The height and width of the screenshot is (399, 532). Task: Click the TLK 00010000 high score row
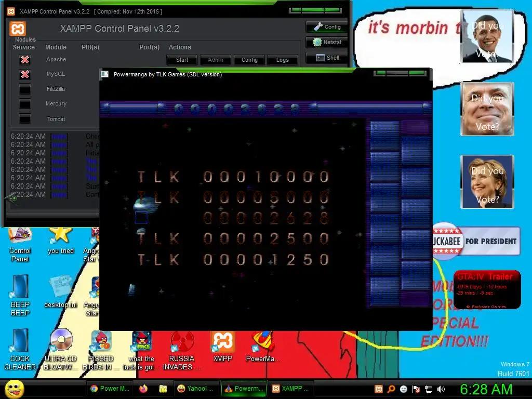pyautogui.click(x=233, y=177)
